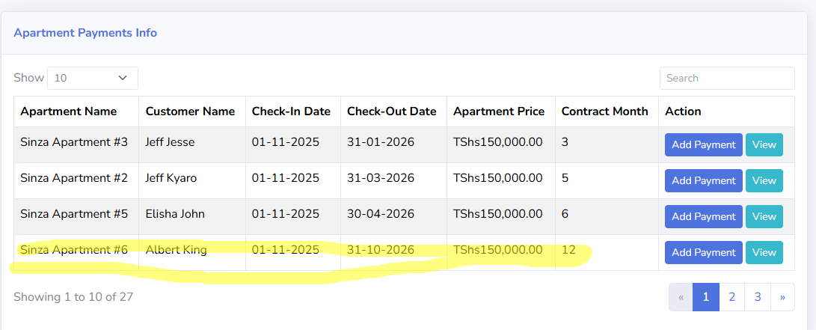Click the next page arrow
816x330 pixels.
tap(782, 297)
